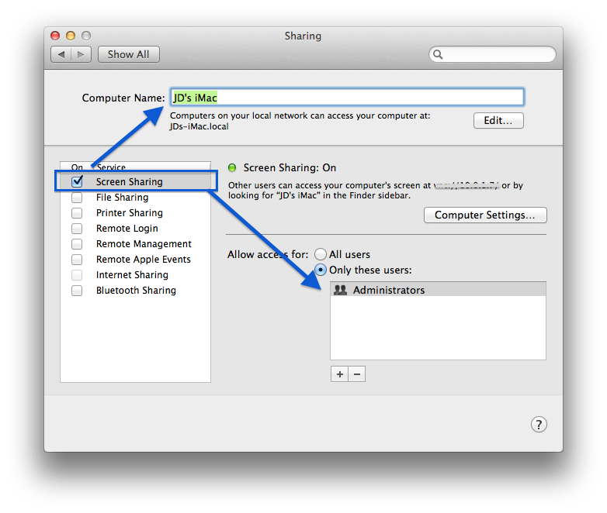This screenshot has width=607, height=513.
Task: Focus the search field in toolbar
Action: coord(492,54)
